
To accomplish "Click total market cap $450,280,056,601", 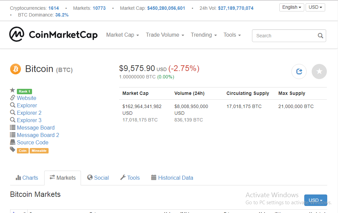I will (166, 8).
